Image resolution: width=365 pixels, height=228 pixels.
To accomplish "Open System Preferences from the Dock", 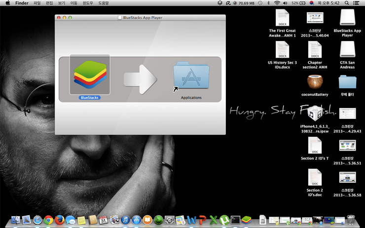I will (169, 220).
